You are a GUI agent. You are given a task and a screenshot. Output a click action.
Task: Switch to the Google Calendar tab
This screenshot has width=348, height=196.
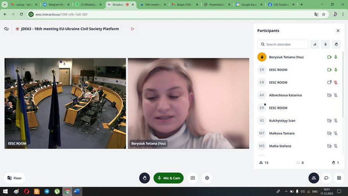point(249,4)
